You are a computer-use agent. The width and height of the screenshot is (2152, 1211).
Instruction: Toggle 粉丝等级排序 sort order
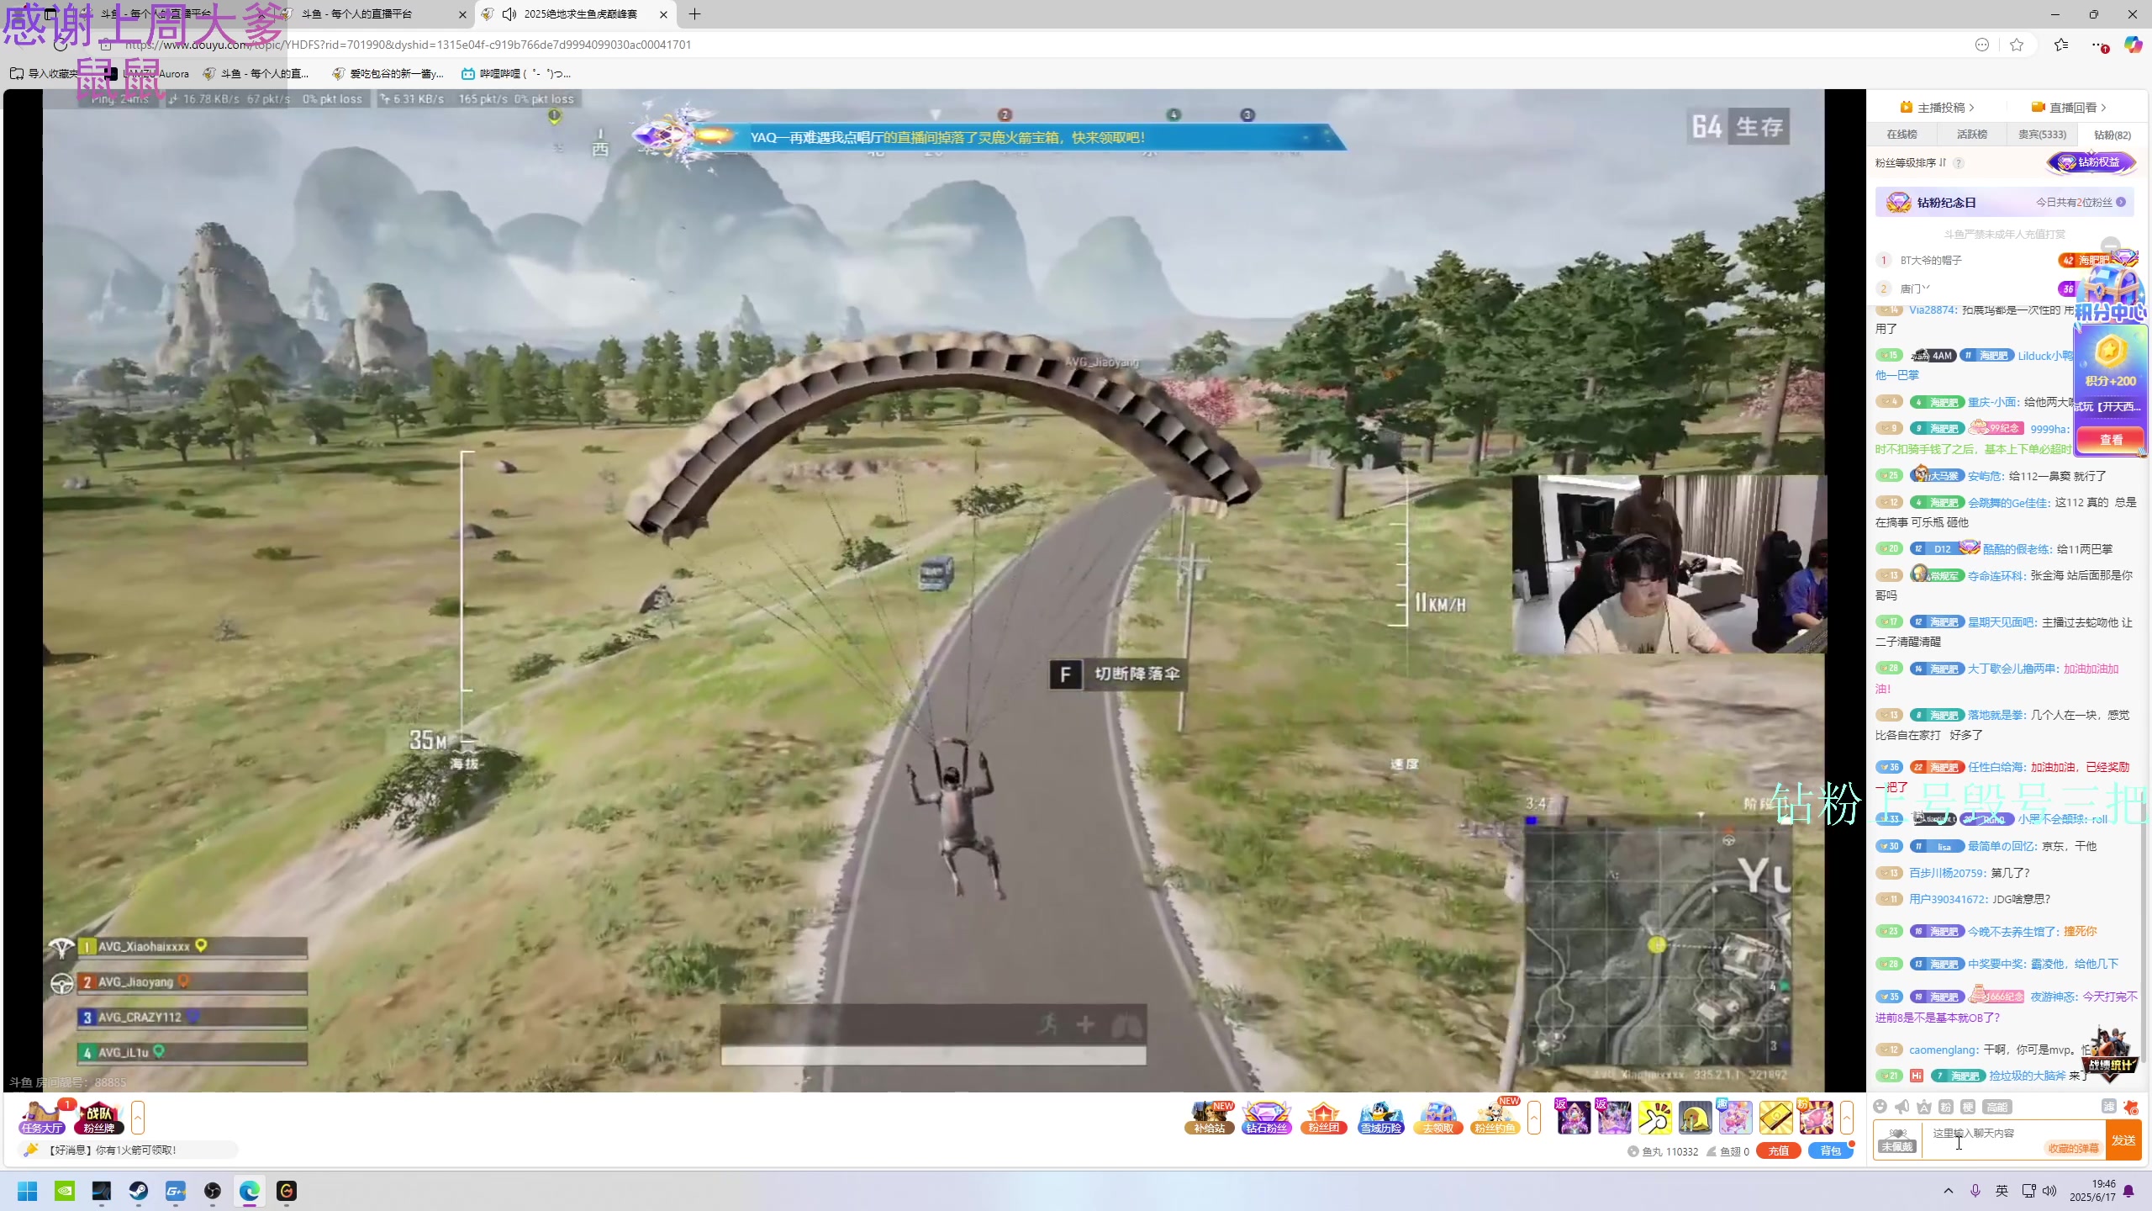point(1911,163)
